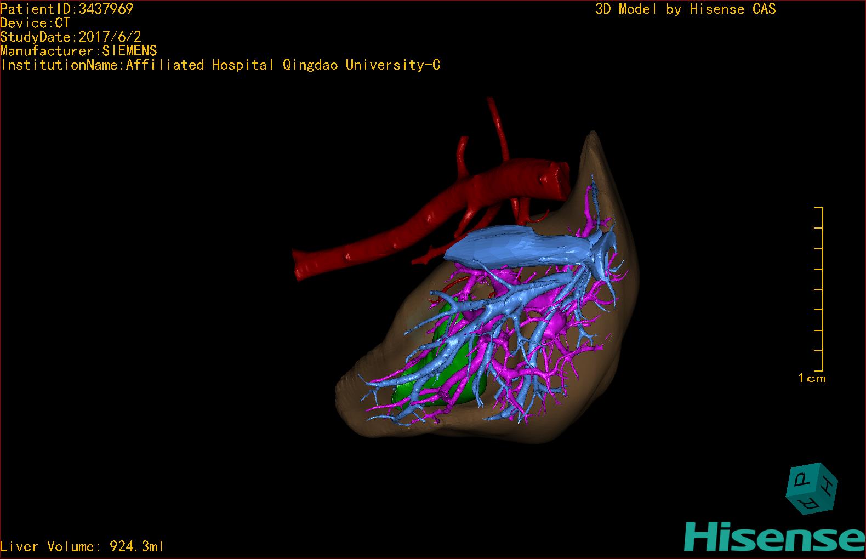Click the 3D Model by Hisense CAS title
The image size is (866, 559).
coord(685,9)
